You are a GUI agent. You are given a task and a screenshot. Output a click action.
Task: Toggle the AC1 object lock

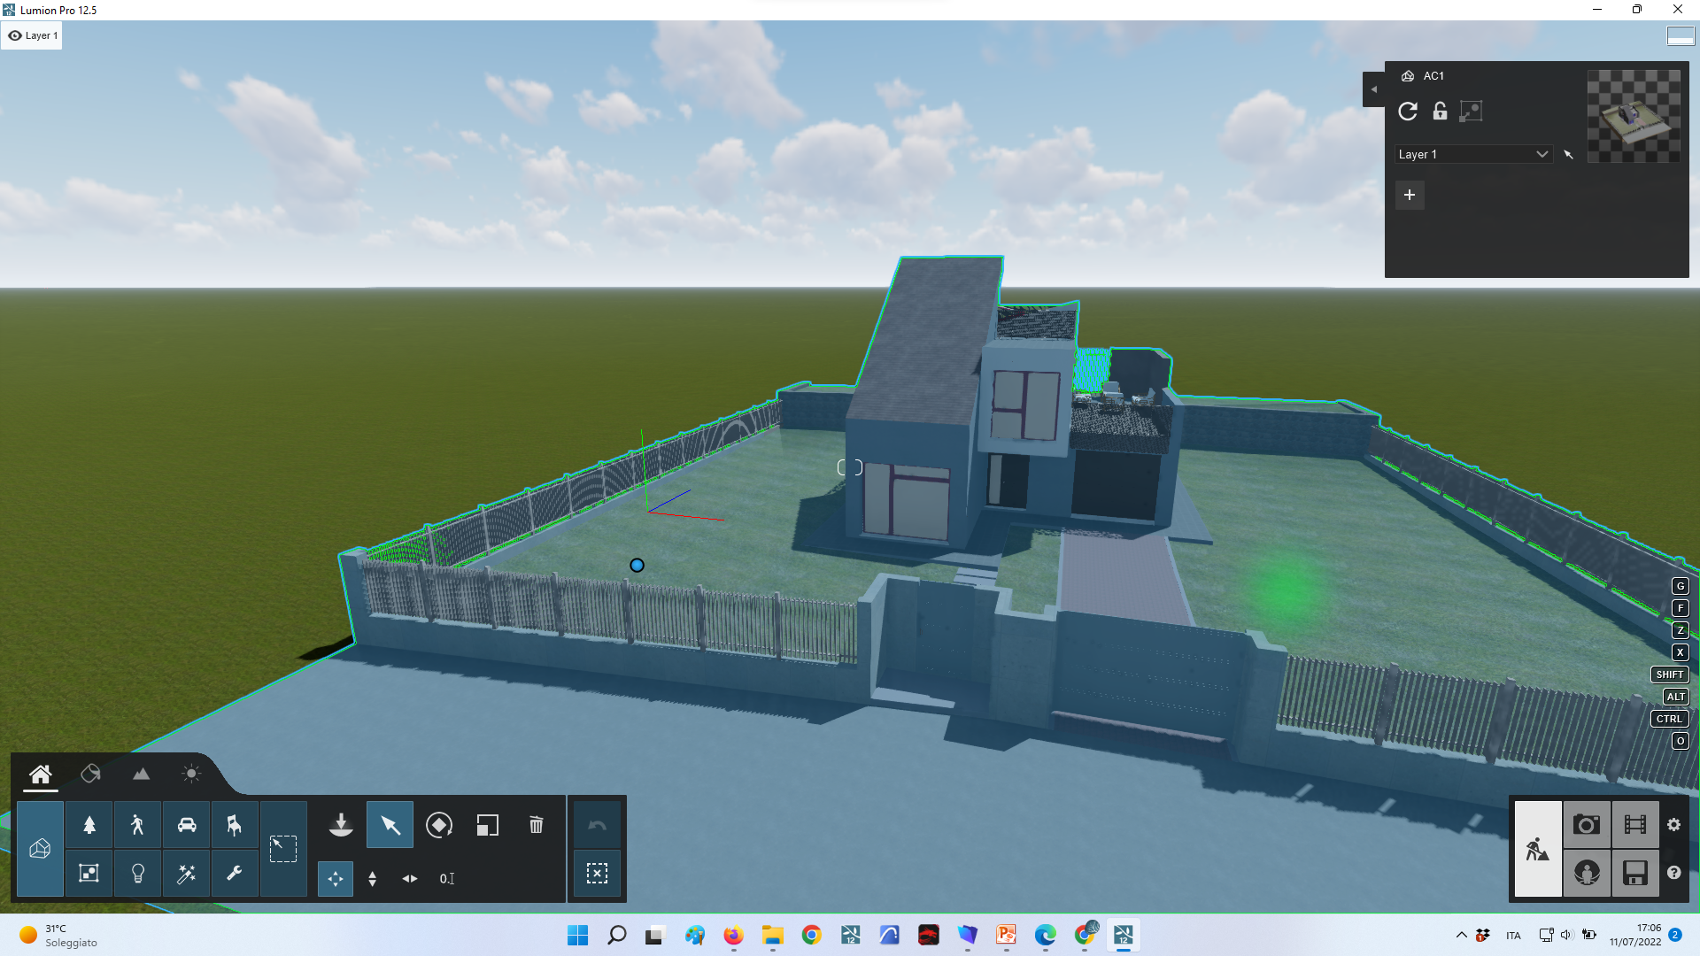[1440, 112]
